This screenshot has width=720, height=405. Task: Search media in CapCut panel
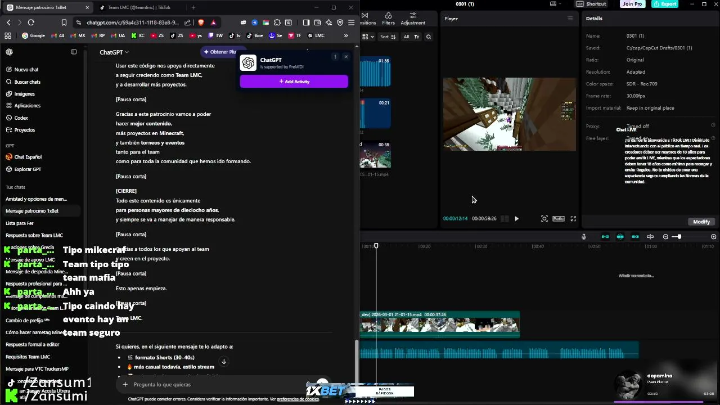point(429,37)
